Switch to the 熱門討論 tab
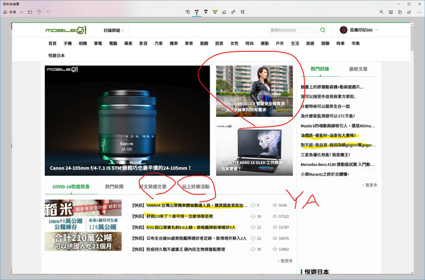 click(320, 69)
